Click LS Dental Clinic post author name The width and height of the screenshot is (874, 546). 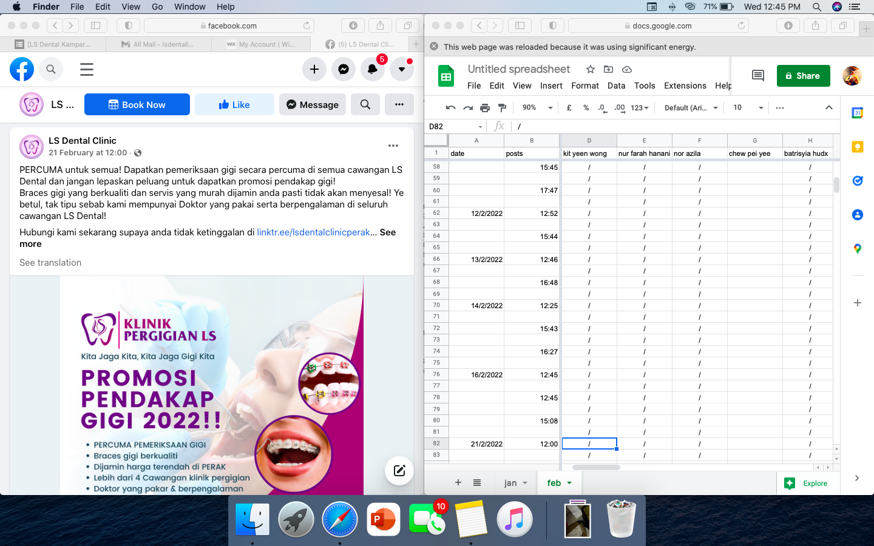pyautogui.click(x=83, y=141)
